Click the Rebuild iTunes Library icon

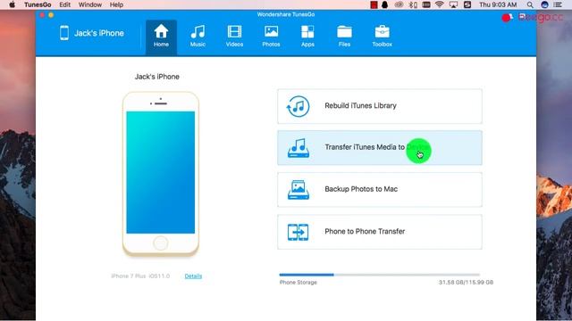click(x=298, y=106)
